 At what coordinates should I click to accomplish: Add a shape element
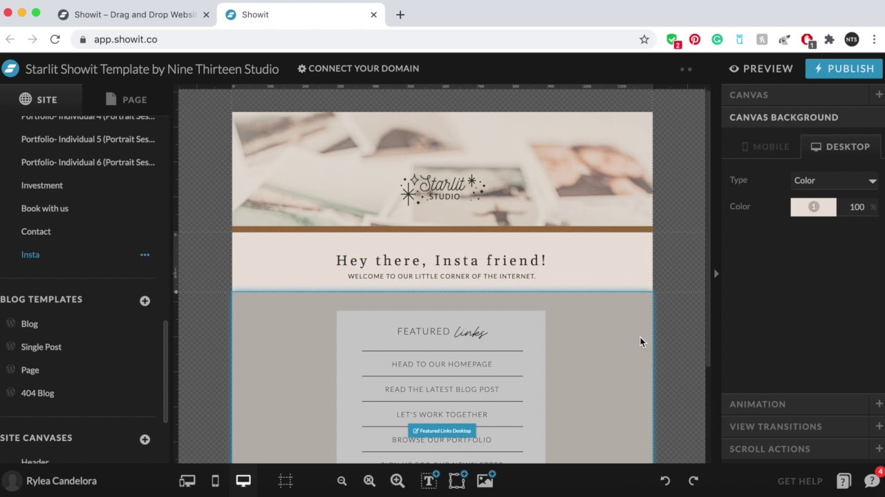click(457, 480)
